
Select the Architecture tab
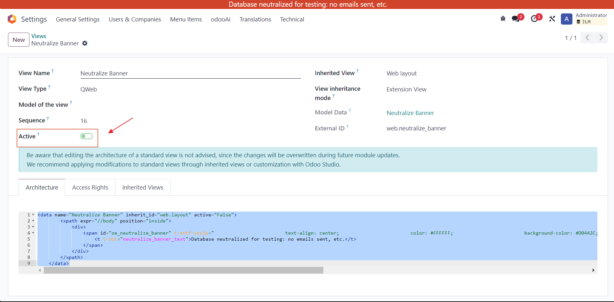point(42,187)
